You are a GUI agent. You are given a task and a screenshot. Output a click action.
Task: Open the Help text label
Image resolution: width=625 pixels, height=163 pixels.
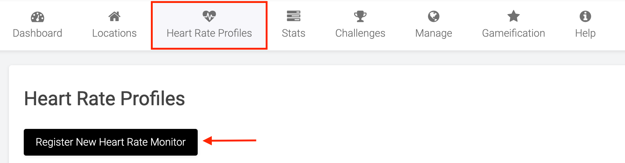click(x=585, y=33)
